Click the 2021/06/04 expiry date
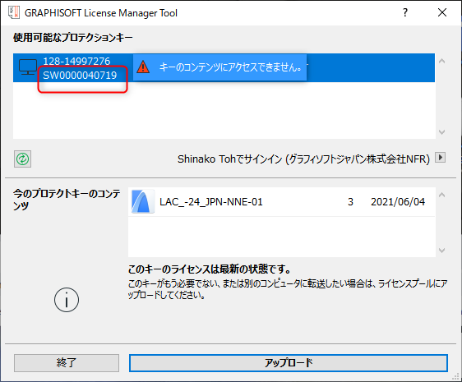Viewport: 462px width, 382px height. coord(398,202)
